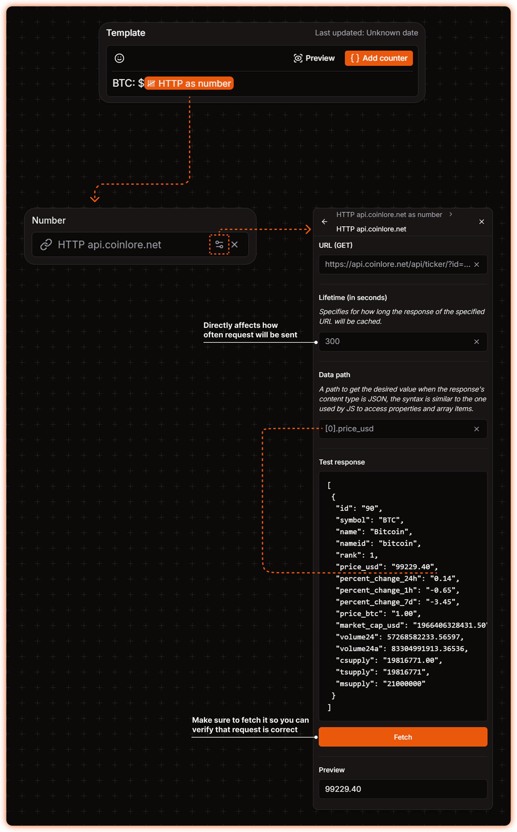The width and height of the screenshot is (517, 832).
Task: Click the Preview output showing 99229.40
Action: (403, 789)
